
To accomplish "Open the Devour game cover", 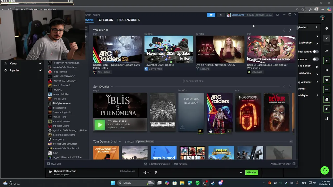I will pos(277,112).
